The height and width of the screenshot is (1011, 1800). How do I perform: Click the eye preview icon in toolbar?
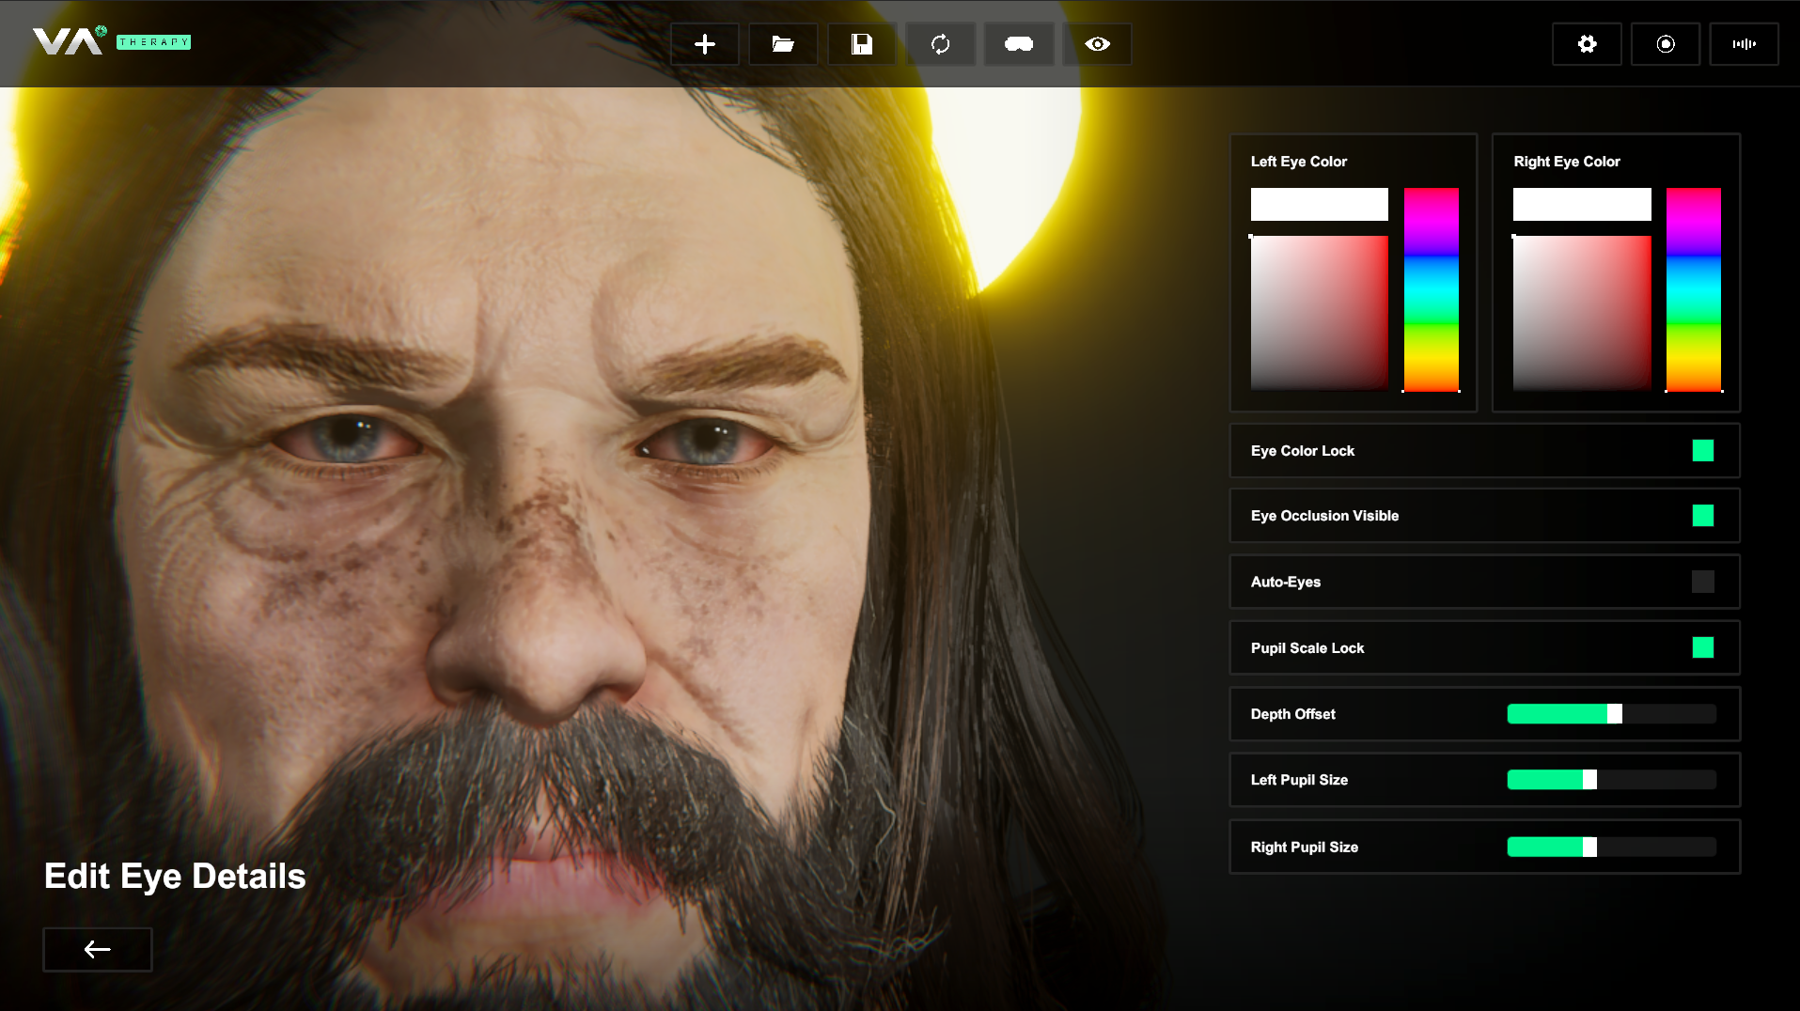(1097, 44)
